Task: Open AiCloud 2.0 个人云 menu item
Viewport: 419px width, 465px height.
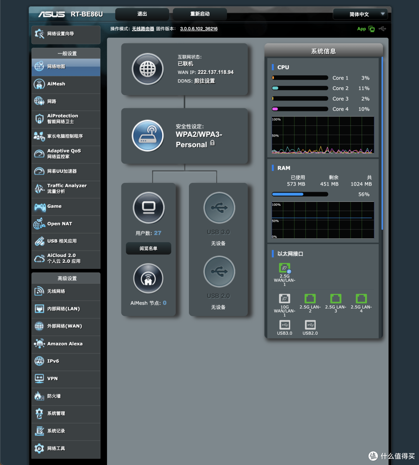Action: pyautogui.click(x=66, y=259)
